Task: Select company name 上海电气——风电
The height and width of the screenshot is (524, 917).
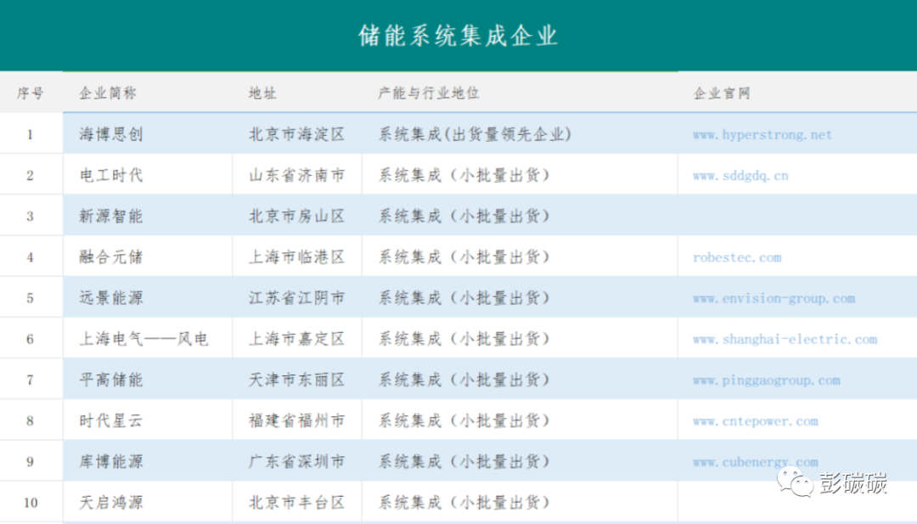Action: pyautogui.click(x=143, y=339)
